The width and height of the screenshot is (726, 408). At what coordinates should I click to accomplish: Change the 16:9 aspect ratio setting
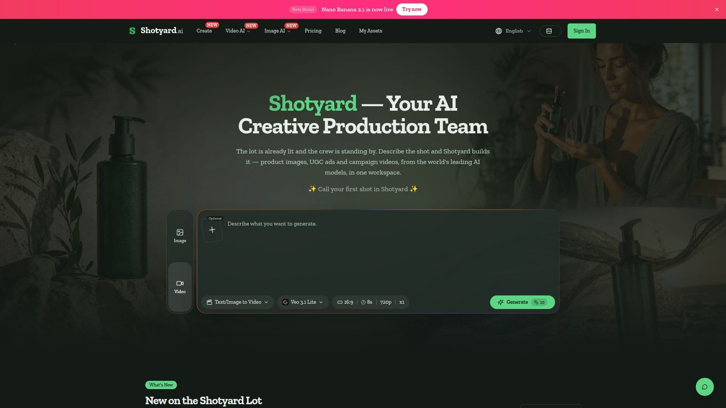pyautogui.click(x=345, y=302)
